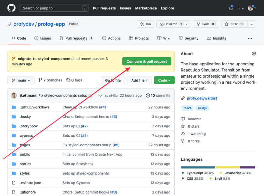Open the plus create-new dropdown
The height and width of the screenshot is (195, 264).
240,8
